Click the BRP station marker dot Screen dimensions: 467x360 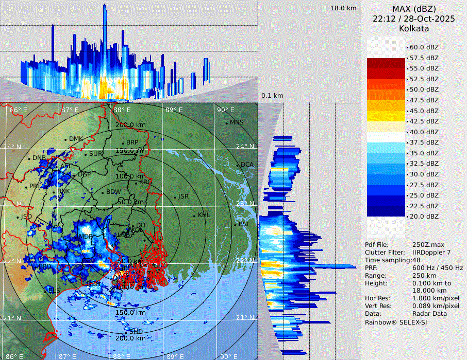click(x=123, y=143)
